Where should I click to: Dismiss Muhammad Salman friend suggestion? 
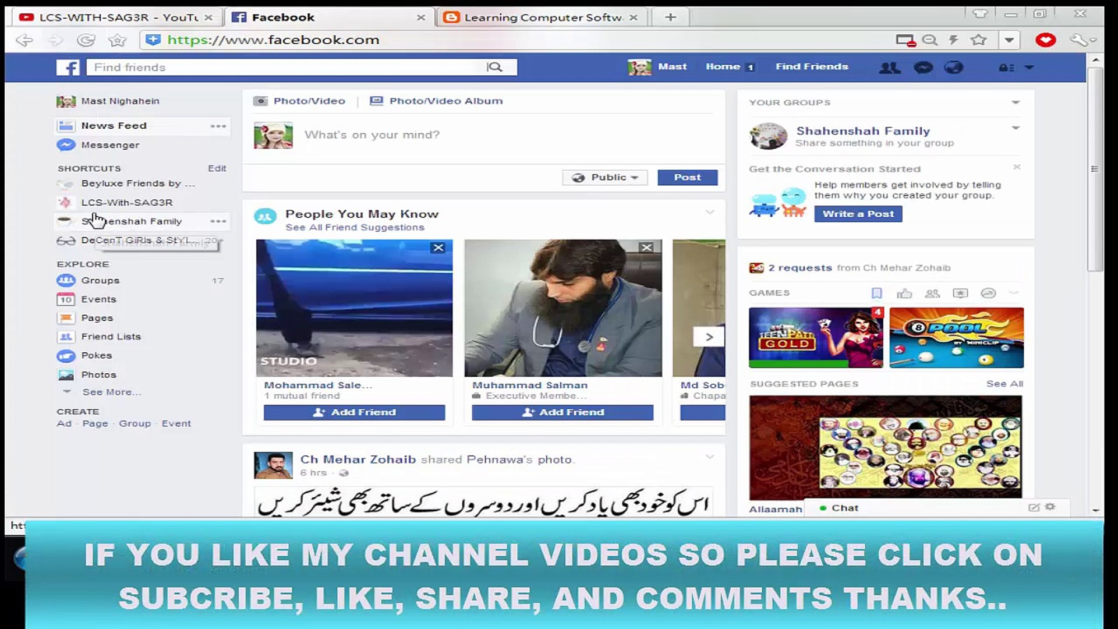pos(646,247)
